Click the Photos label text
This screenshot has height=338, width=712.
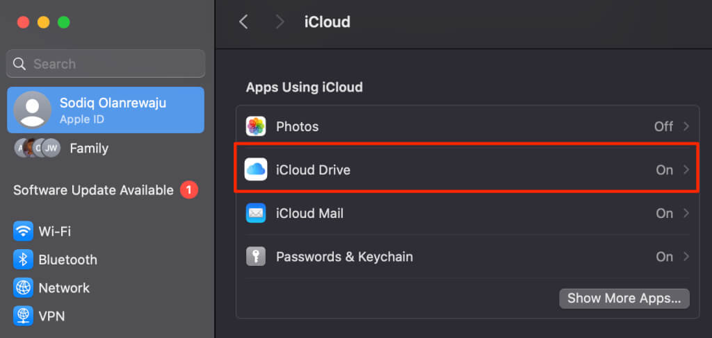point(298,127)
